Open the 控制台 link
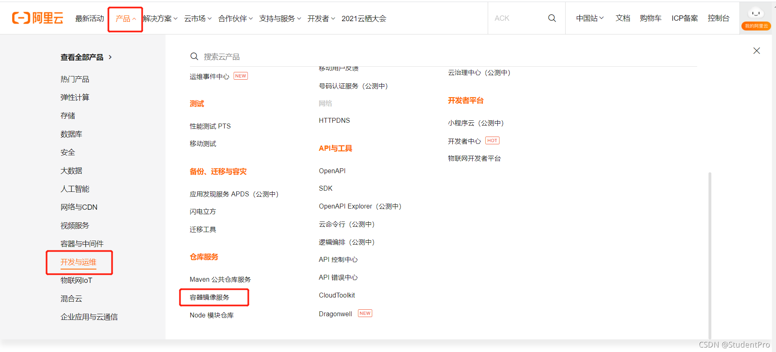This screenshot has height=352, width=776. point(719,18)
